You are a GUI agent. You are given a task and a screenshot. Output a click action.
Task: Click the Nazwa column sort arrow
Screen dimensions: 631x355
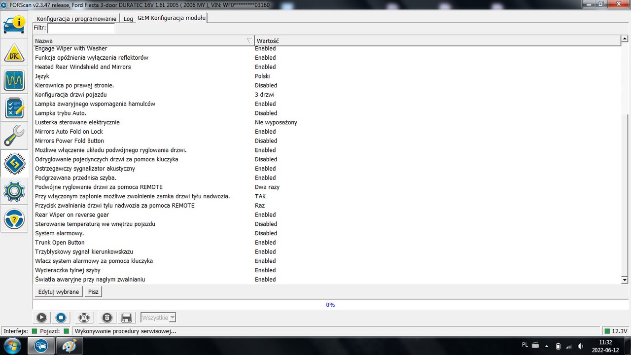point(249,41)
